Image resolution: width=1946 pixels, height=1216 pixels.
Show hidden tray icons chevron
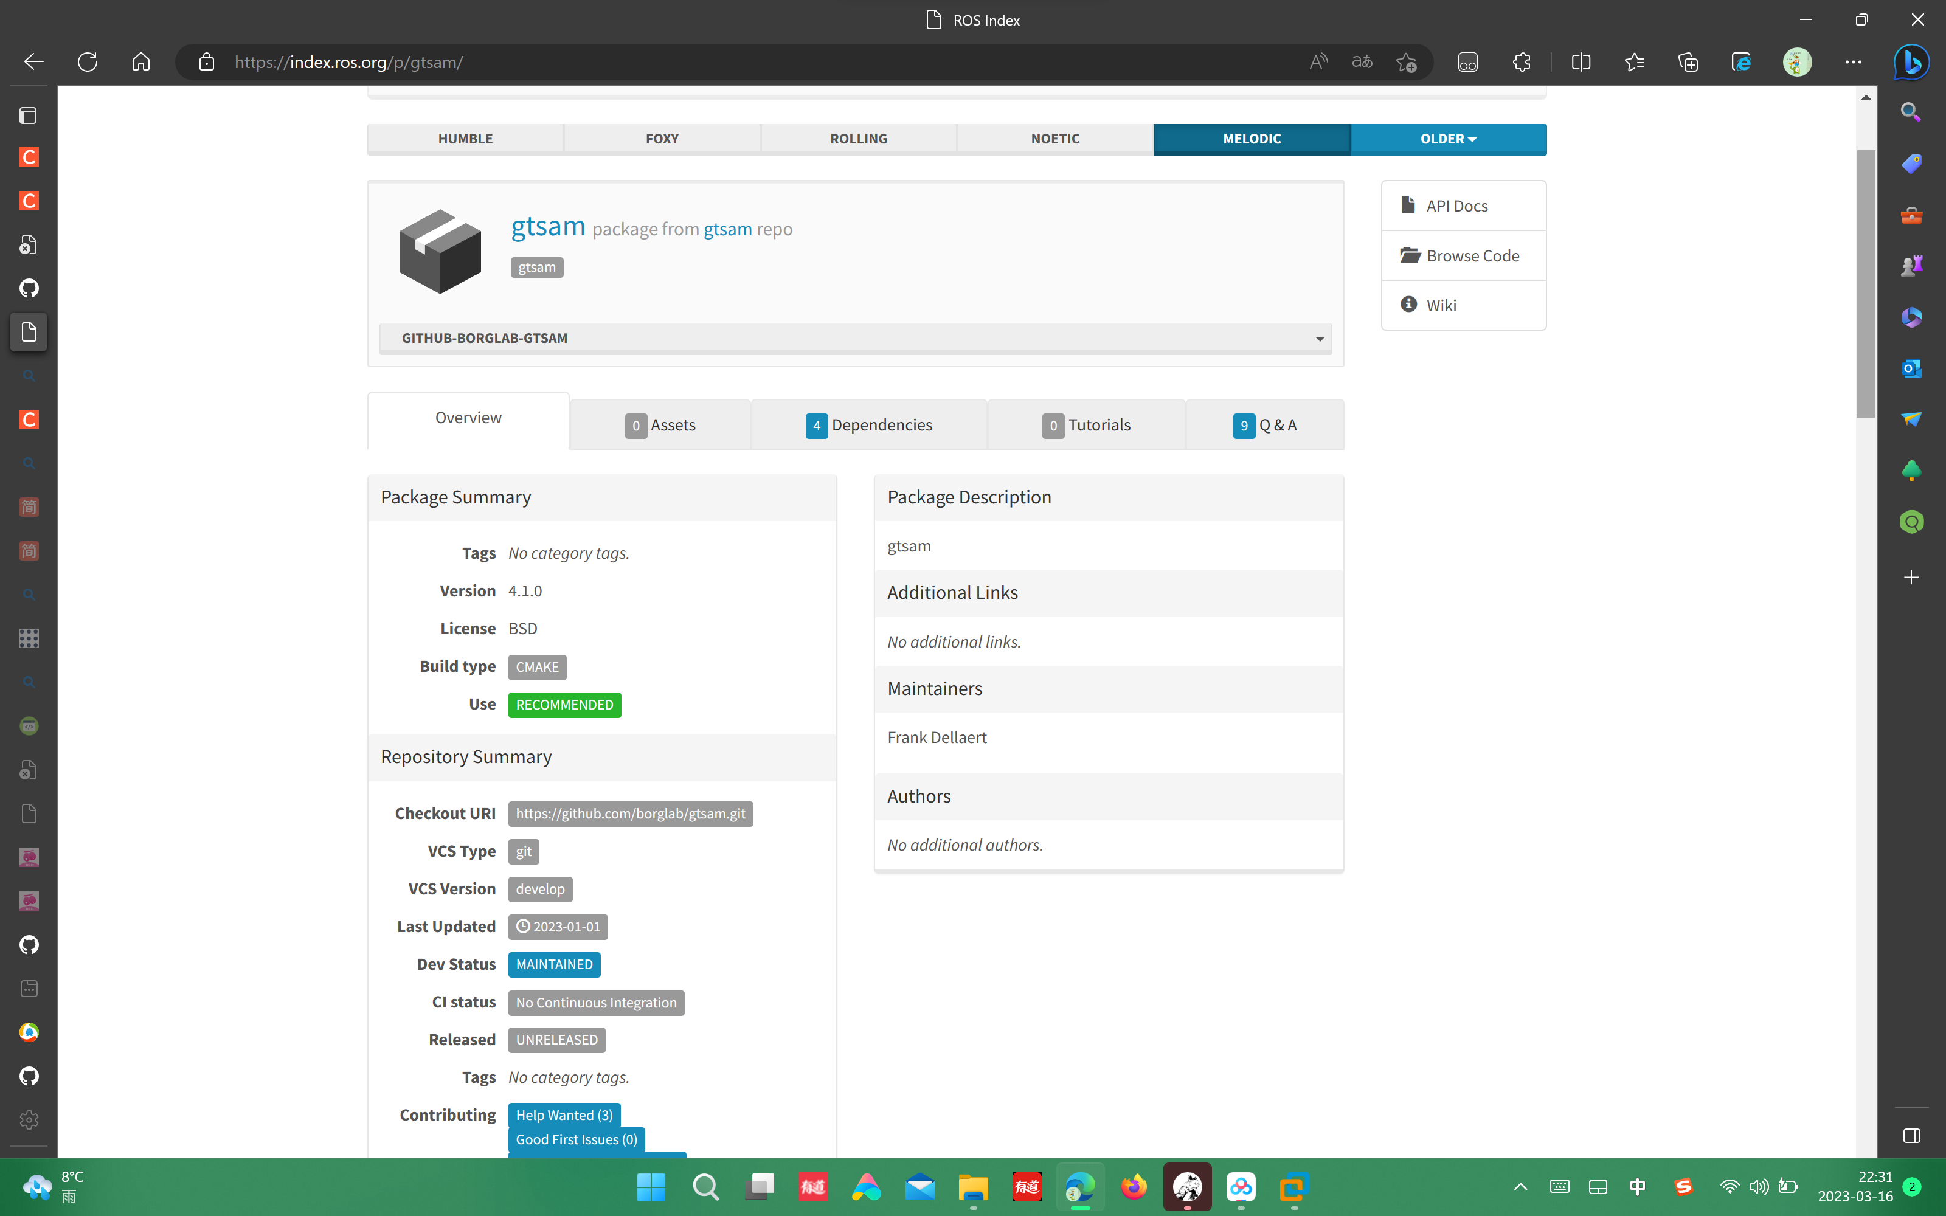click(1520, 1186)
